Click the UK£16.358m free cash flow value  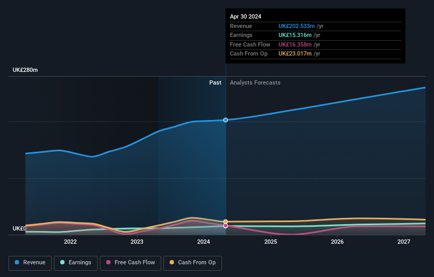click(295, 44)
